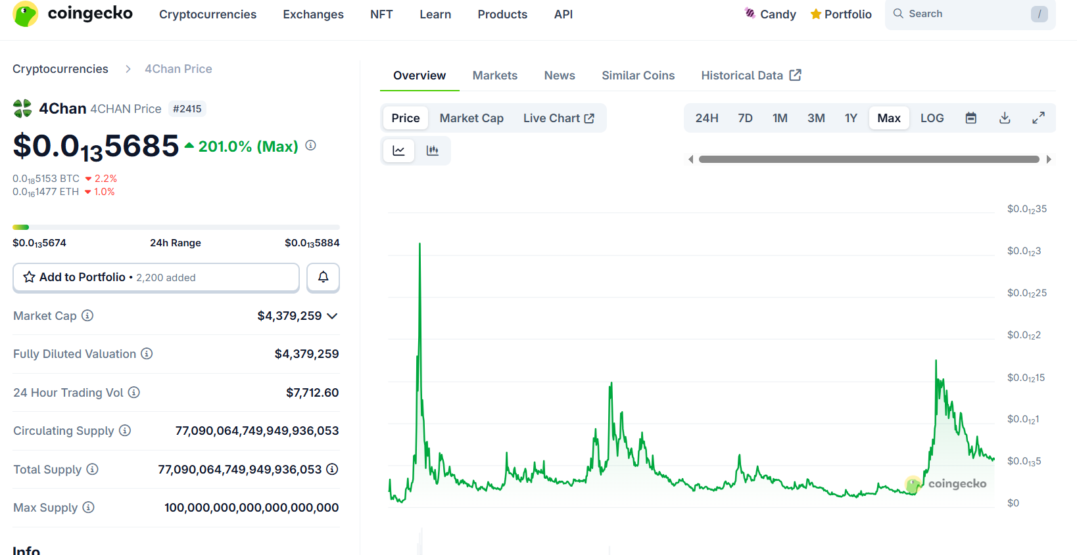Screen dimensions: 1077x555
Task: Click the 24h Range progress bar
Action: pos(176,227)
